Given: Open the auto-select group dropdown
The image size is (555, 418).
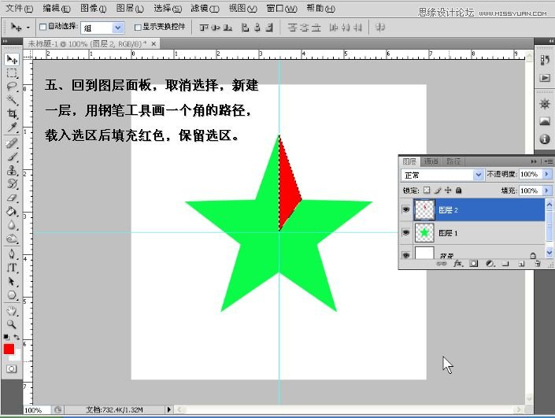Looking at the screenshot, I should point(118,28).
